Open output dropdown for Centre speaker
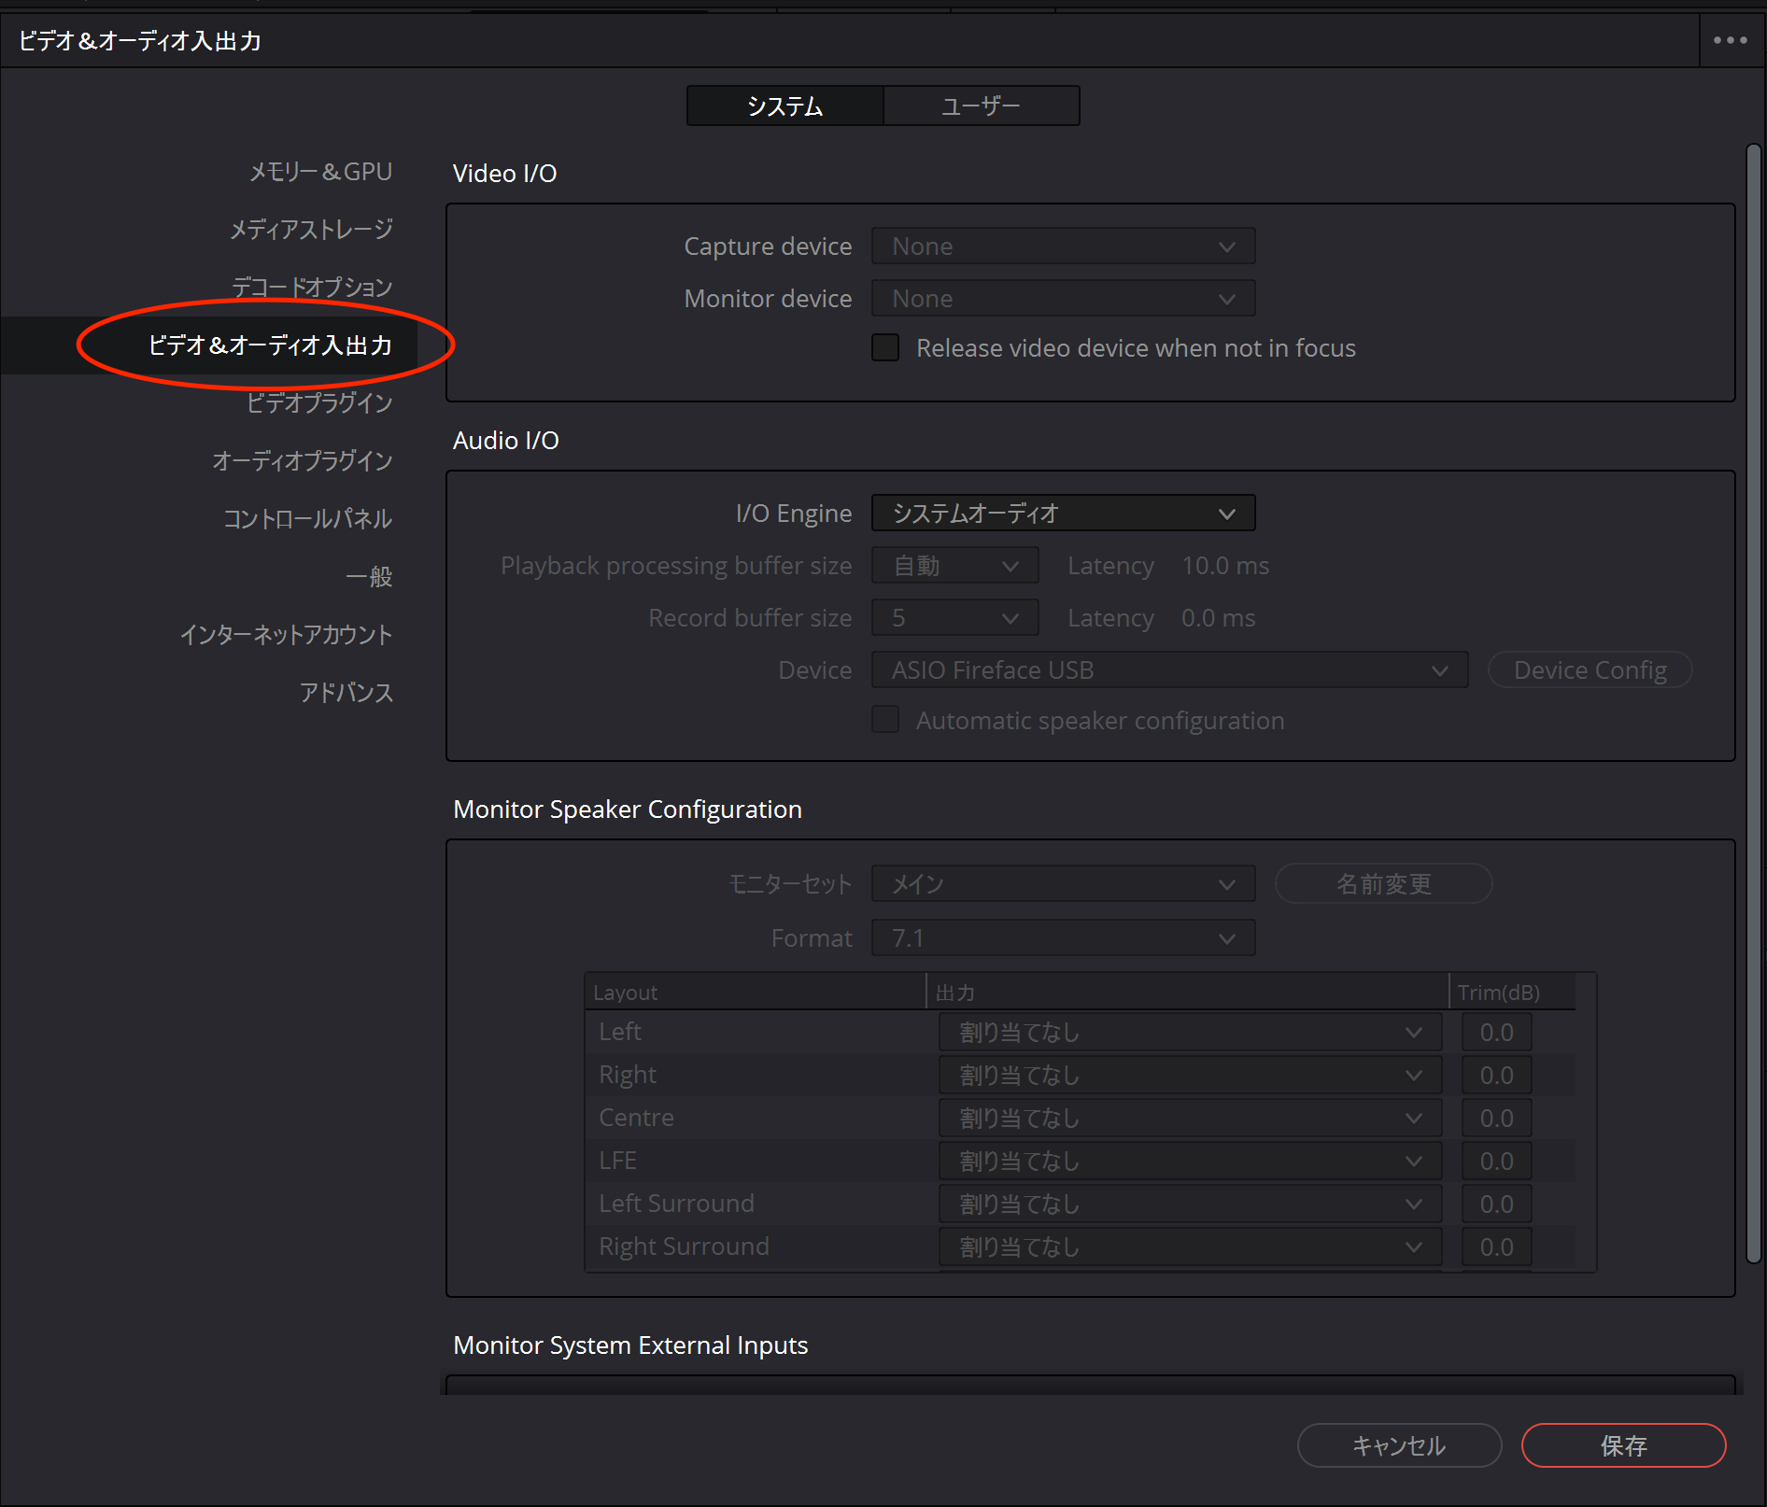 pyautogui.click(x=1190, y=1119)
